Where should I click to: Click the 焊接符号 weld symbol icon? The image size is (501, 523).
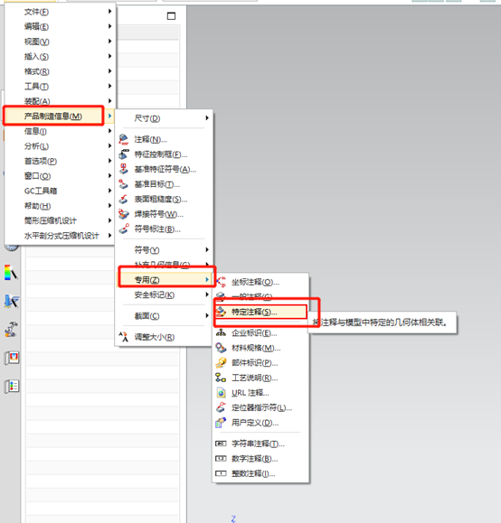click(x=124, y=214)
